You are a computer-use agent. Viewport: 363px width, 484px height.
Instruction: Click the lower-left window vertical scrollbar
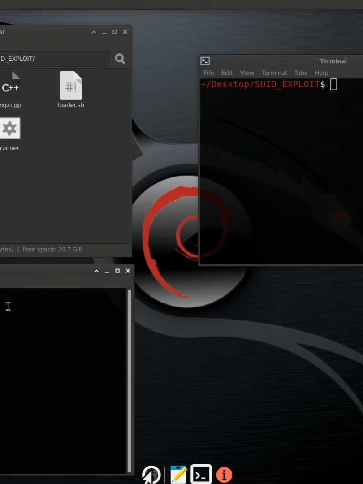[130, 381]
